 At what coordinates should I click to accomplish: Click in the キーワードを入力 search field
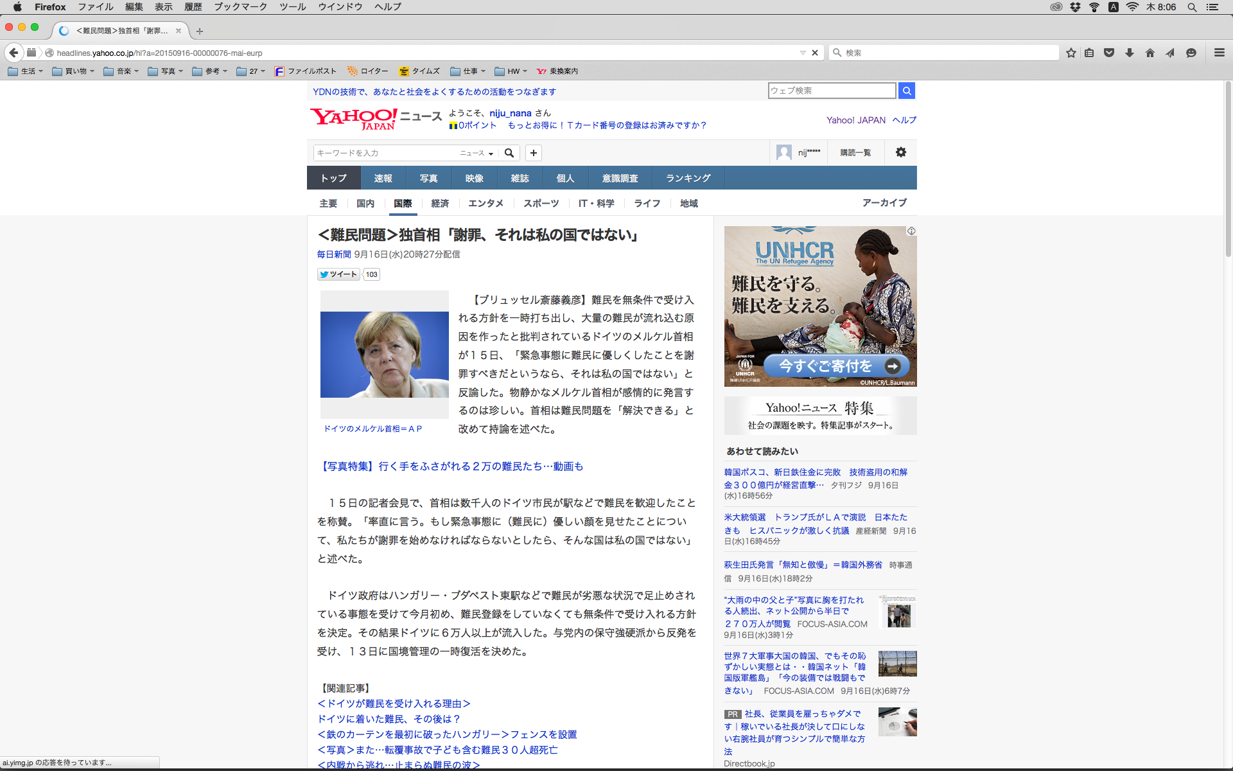click(384, 153)
